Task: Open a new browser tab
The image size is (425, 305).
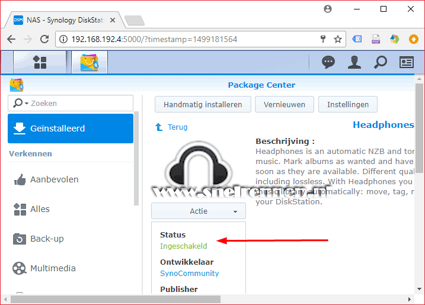Action: pos(135,20)
